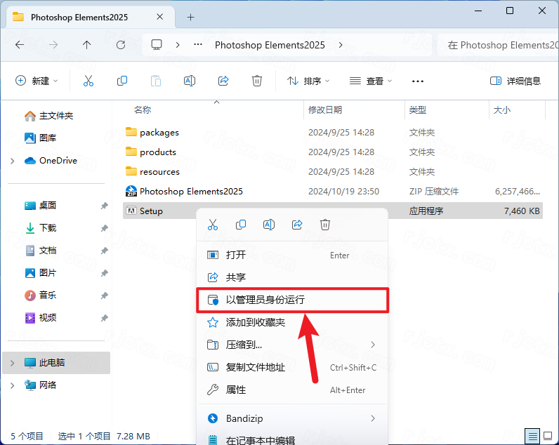Choose 在记事本中编辑 from the context menu

(x=292, y=439)
